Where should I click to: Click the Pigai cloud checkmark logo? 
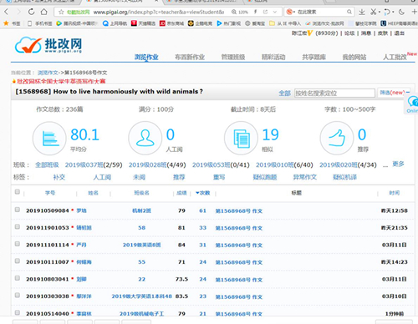tap(28, 45)
